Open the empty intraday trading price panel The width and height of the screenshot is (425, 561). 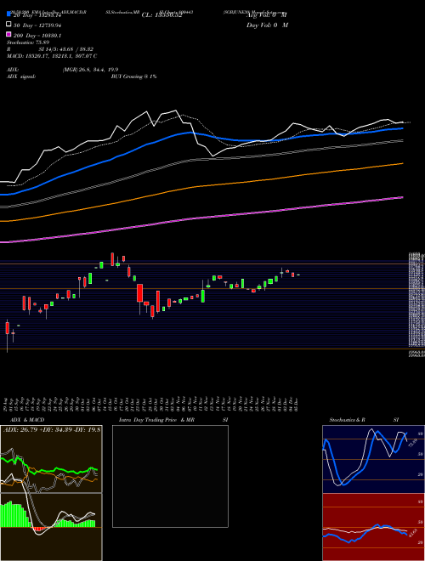coord(170,476)
